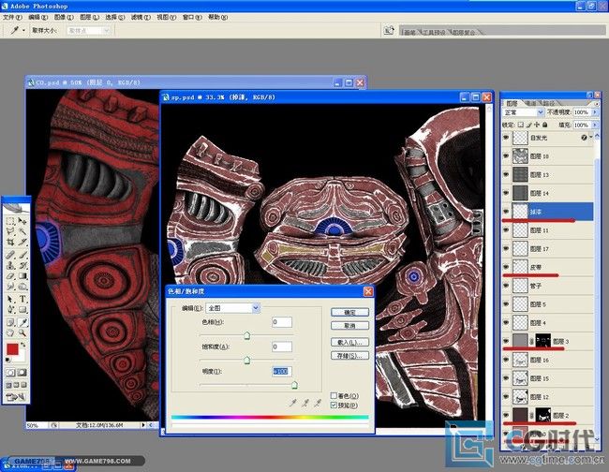Viewport: 609px width, 472px height.
Task: Click the hue 色相 slider handle
Action: [x=247, y=336]
